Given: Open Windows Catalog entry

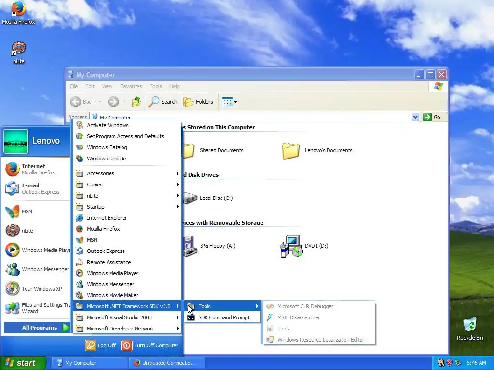Looking at the screenshot, I should 127,147.
